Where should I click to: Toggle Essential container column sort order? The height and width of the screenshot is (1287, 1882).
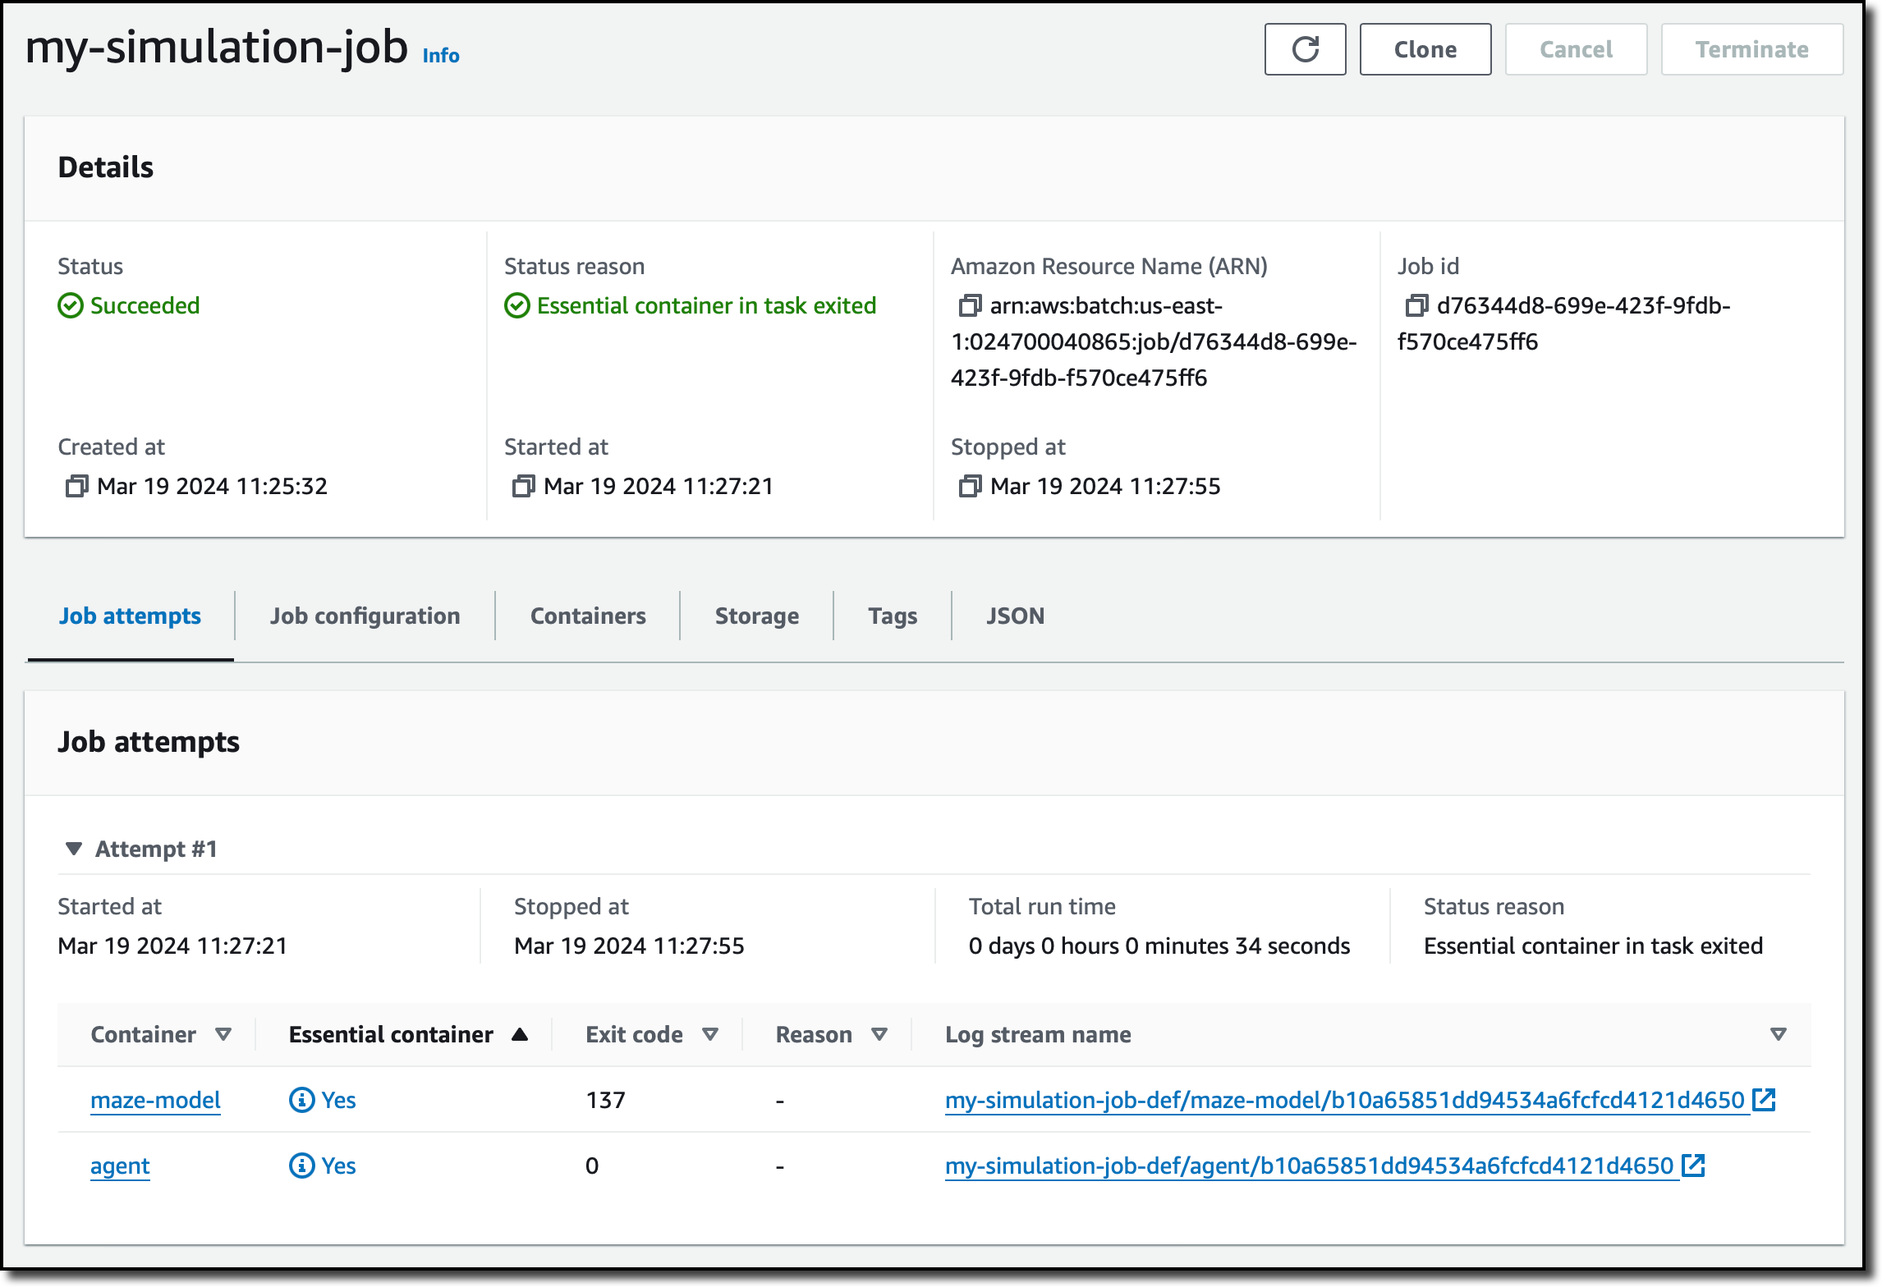pos(519,1034)
